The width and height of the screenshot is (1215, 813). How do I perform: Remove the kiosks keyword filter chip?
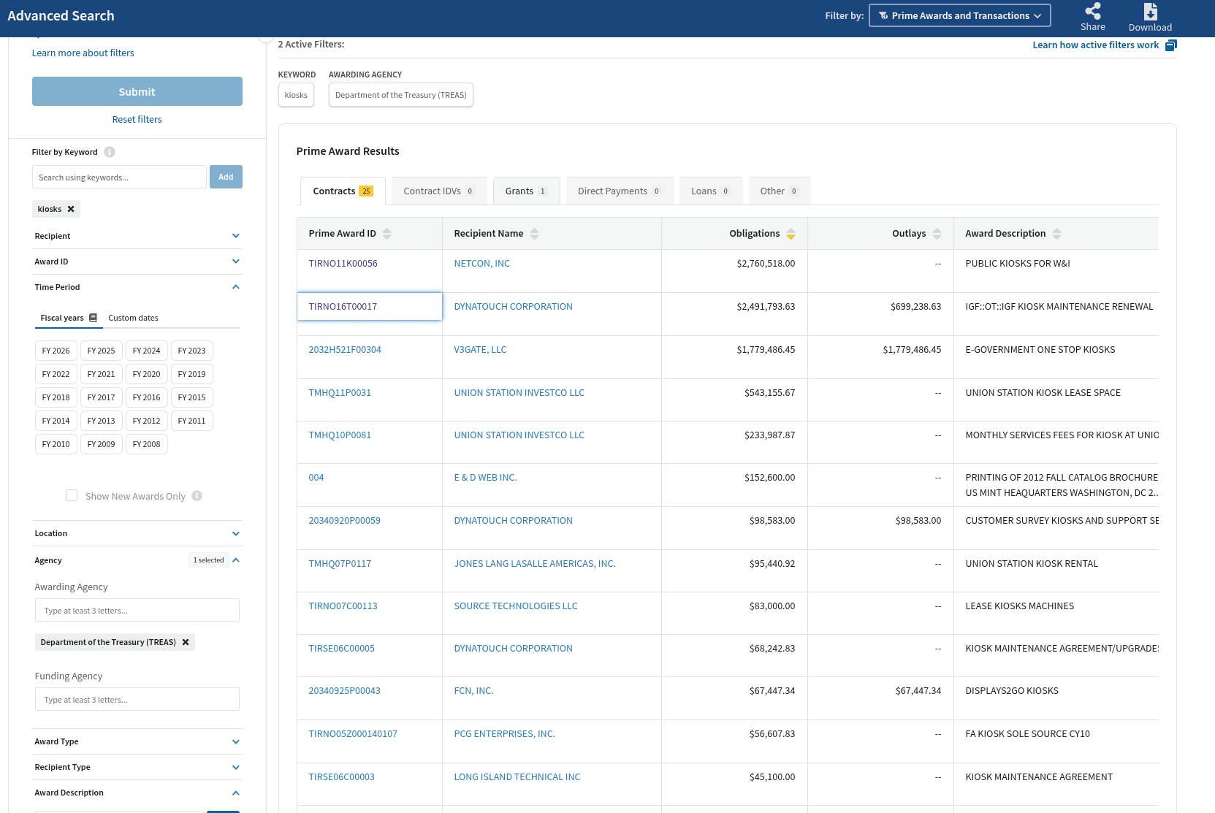point(71,209)
